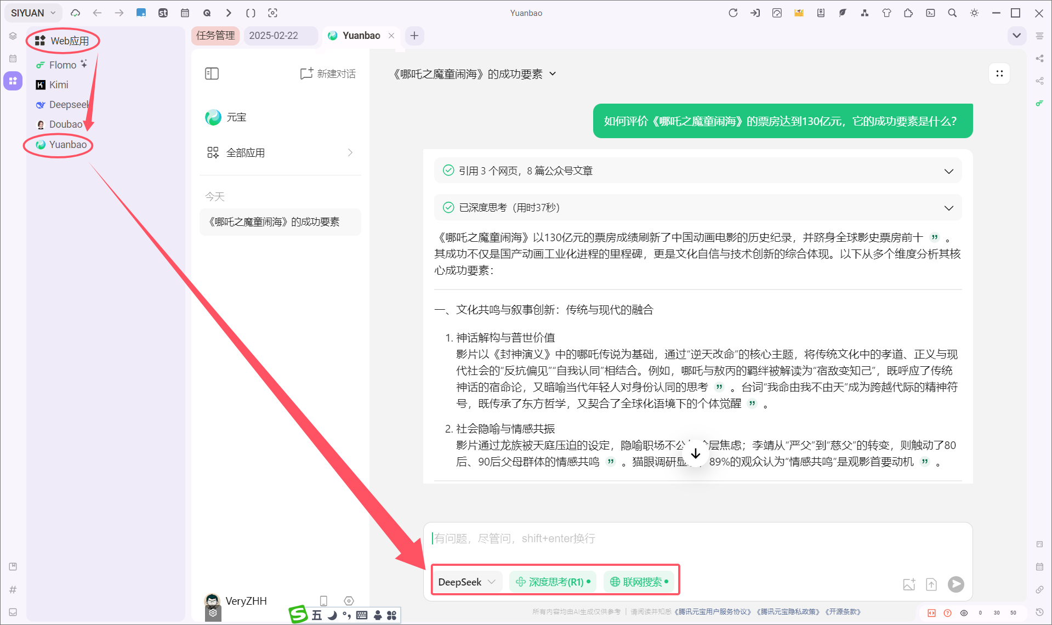
Task: Select Kimi in the Web apps list
Action: click(59, 85)
